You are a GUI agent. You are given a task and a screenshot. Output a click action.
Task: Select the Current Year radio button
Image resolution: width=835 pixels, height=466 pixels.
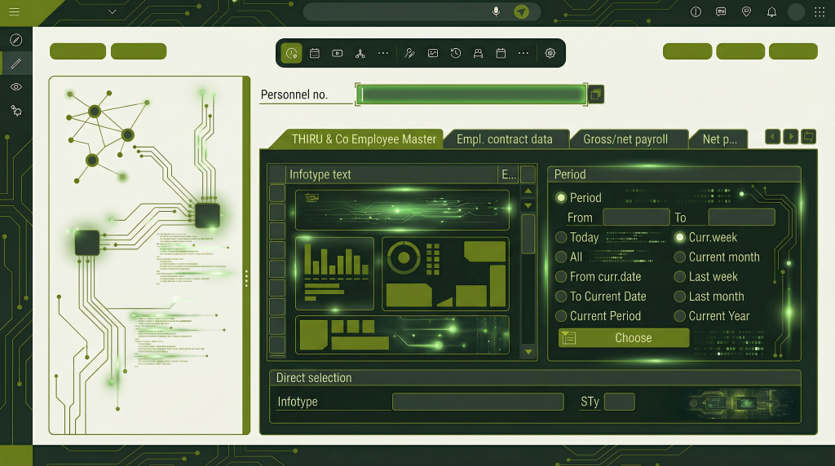pos(680,316)
